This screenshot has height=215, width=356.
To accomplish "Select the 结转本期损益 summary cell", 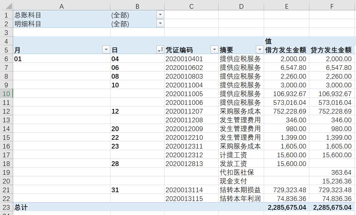I will click(241, 190).
